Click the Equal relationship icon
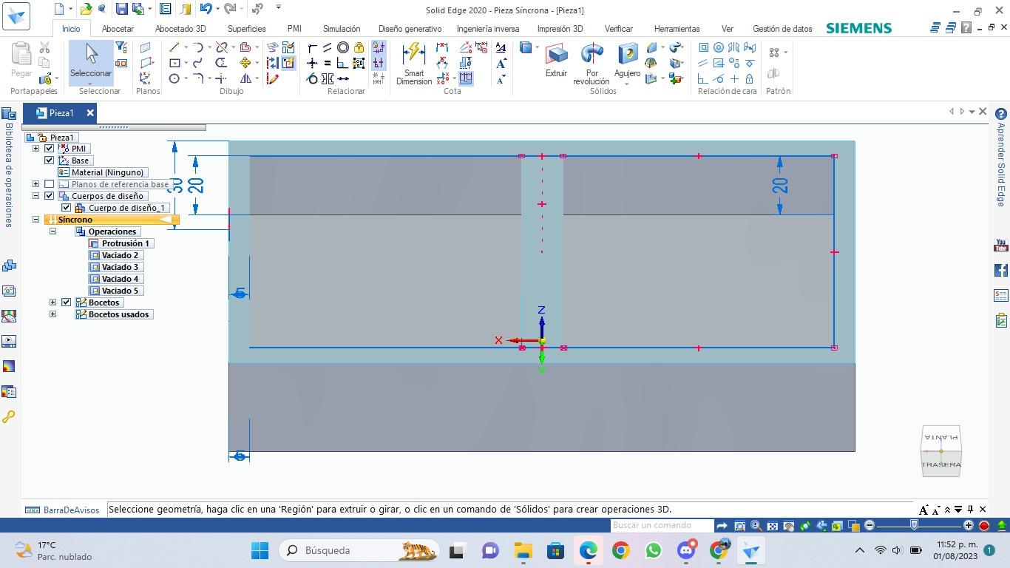 [328, 63]
